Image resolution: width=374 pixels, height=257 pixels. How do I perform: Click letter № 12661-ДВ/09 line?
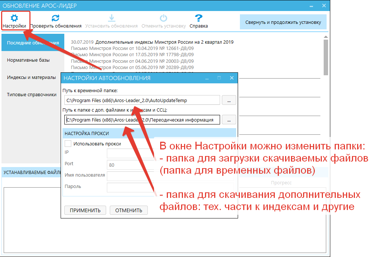[x=132, y=48]
